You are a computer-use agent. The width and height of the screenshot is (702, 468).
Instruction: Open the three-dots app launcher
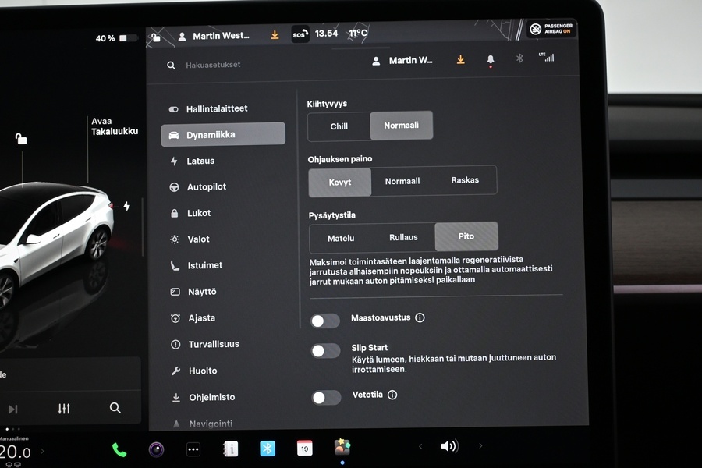click(193, 448)
